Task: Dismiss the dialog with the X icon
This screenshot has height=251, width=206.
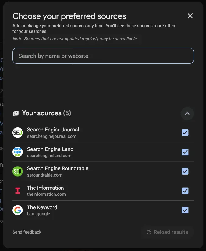Action: [190, 16]
